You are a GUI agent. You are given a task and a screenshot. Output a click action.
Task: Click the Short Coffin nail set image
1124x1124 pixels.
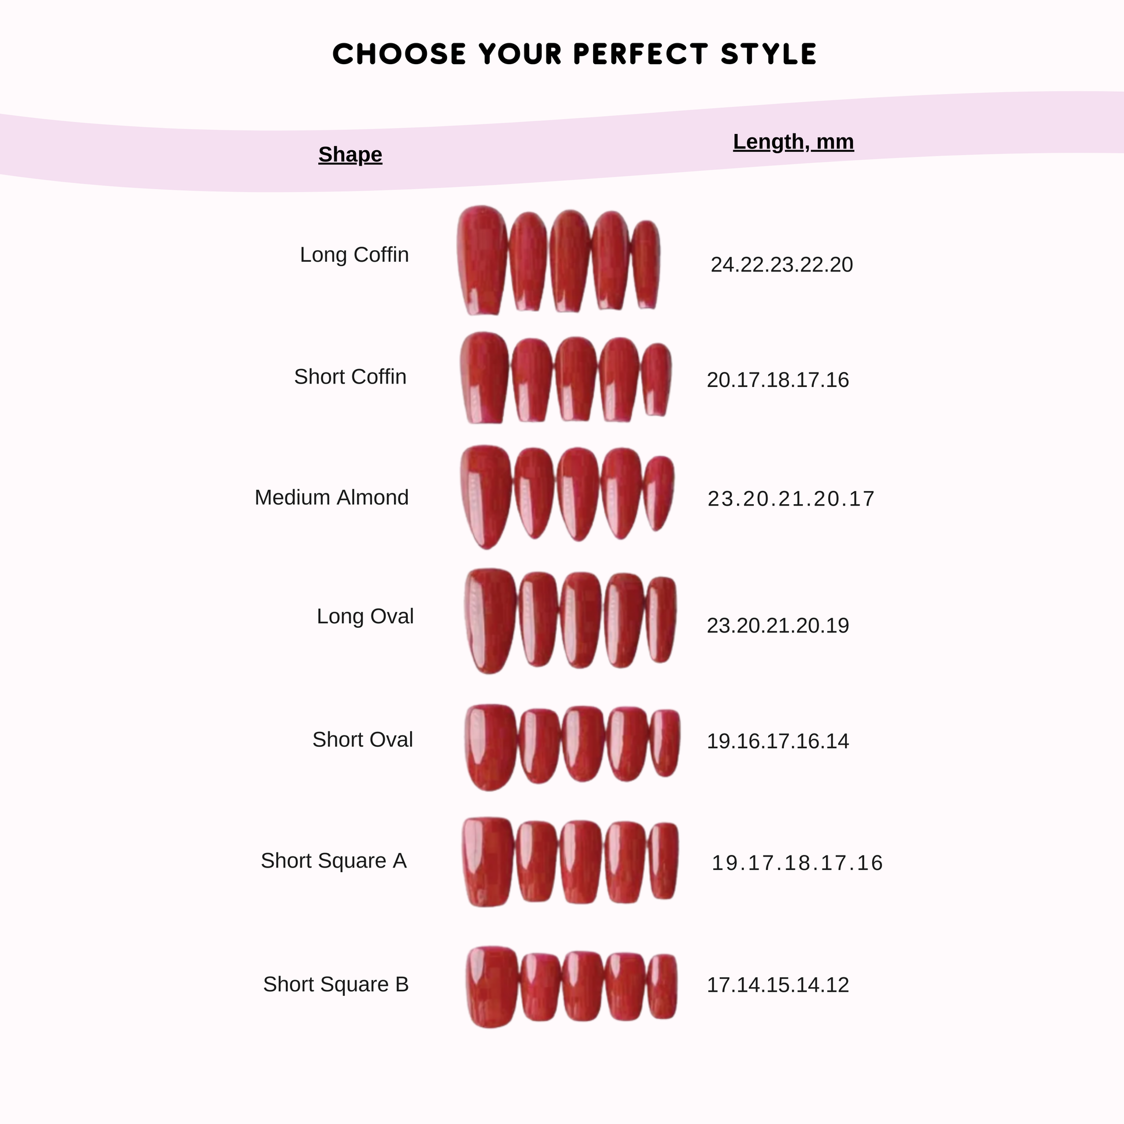coord(565,378)
